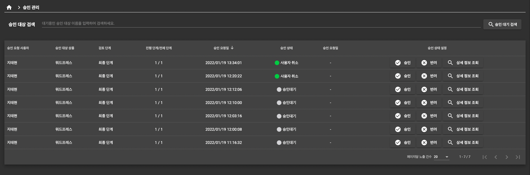The width and height of the screenshot is (530, 175).
Task: Open 상세 정보 조회 for the 12:20:22 request
Action: pos(463,76)
